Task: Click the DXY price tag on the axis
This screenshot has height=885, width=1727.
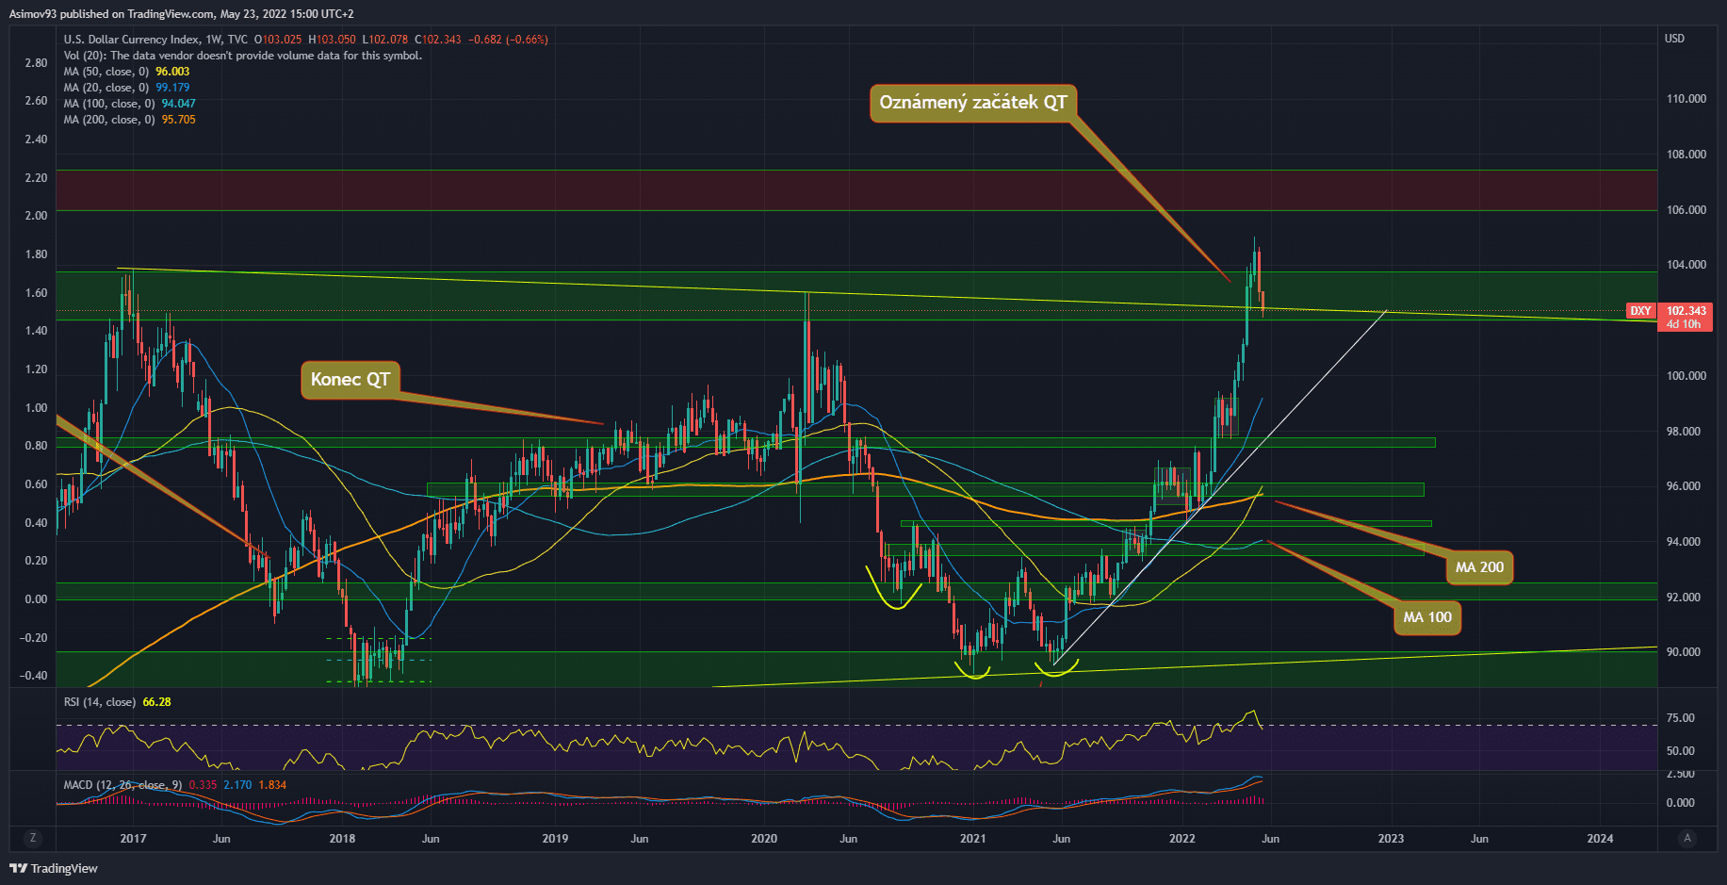Action: click(x=1640, y=311)
